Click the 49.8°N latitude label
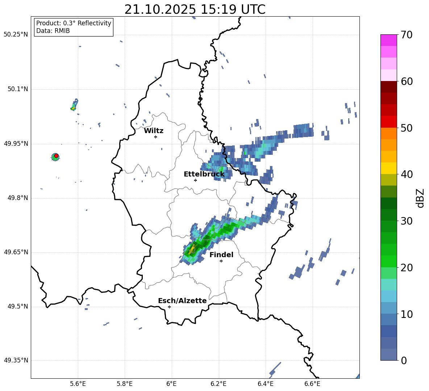 (18, 198)
